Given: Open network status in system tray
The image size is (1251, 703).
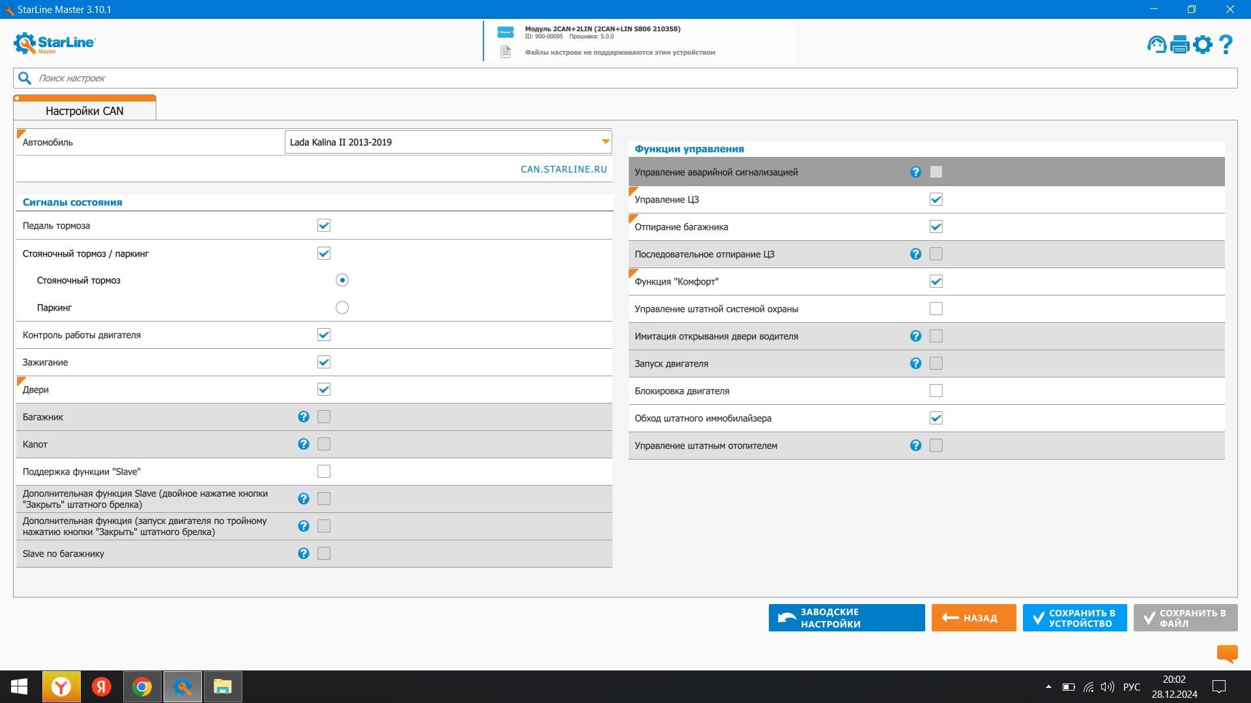Looking at the screenshot, I should [x=1088, y=687].
